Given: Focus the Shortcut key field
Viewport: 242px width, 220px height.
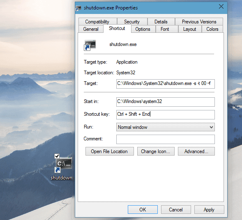Looking at the screenshot, I should tap(166, 115).
